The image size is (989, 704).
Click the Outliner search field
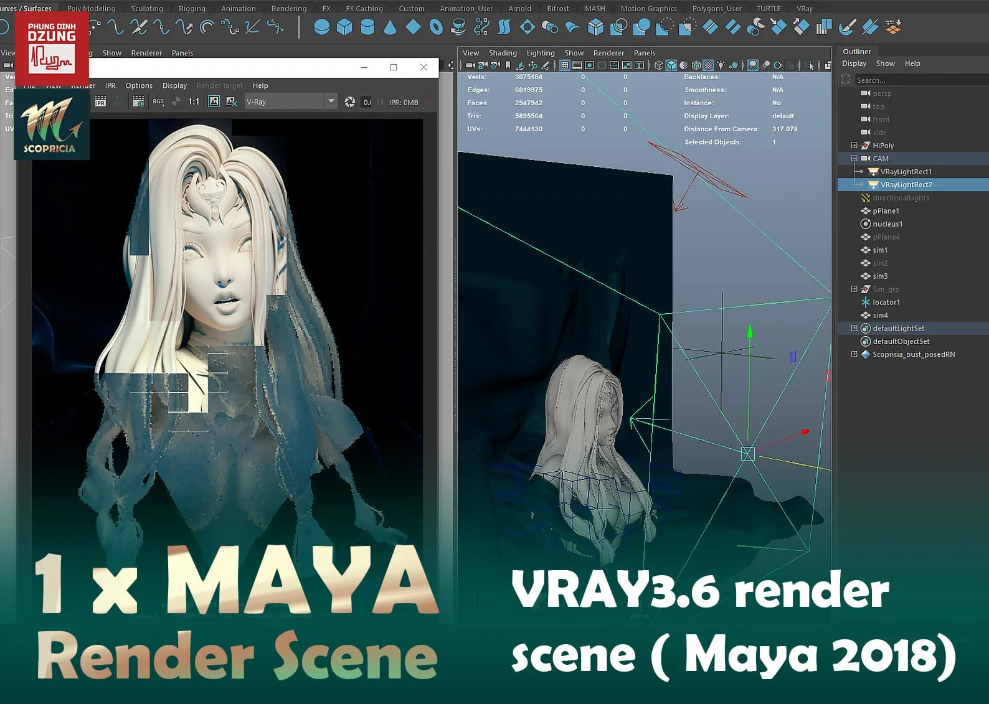coord(921,80)
